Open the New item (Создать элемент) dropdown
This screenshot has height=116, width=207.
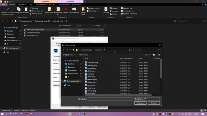point(94,8)
